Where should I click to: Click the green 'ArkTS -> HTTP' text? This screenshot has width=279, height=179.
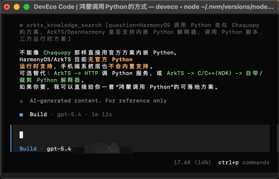(x=76, y=73)
